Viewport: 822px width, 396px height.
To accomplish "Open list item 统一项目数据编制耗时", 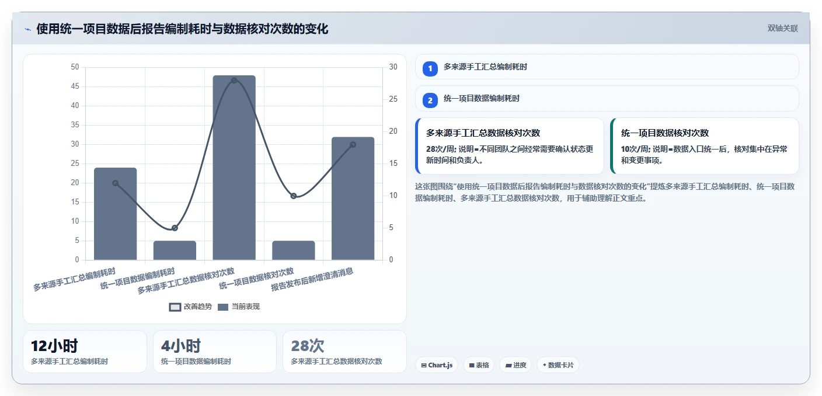I will [607, 99].
